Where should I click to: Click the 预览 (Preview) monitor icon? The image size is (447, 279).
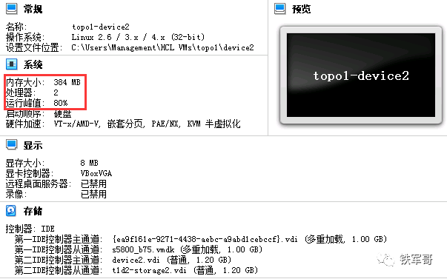tap(280, 9)
